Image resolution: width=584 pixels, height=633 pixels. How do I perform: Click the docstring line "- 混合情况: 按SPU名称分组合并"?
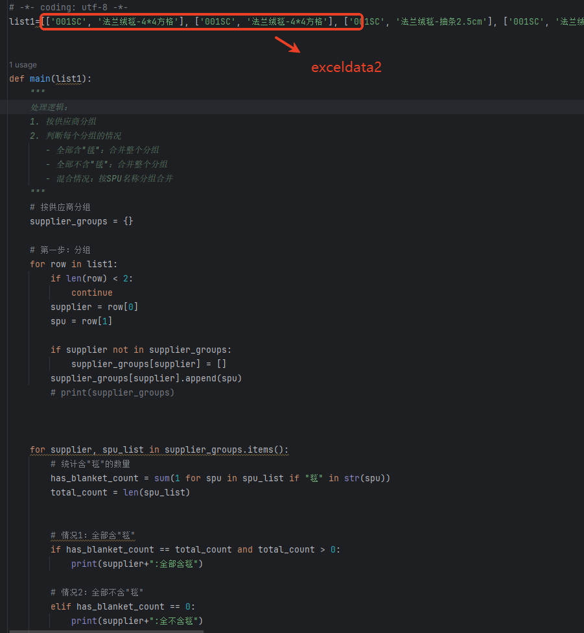click(x=110, y=178)
